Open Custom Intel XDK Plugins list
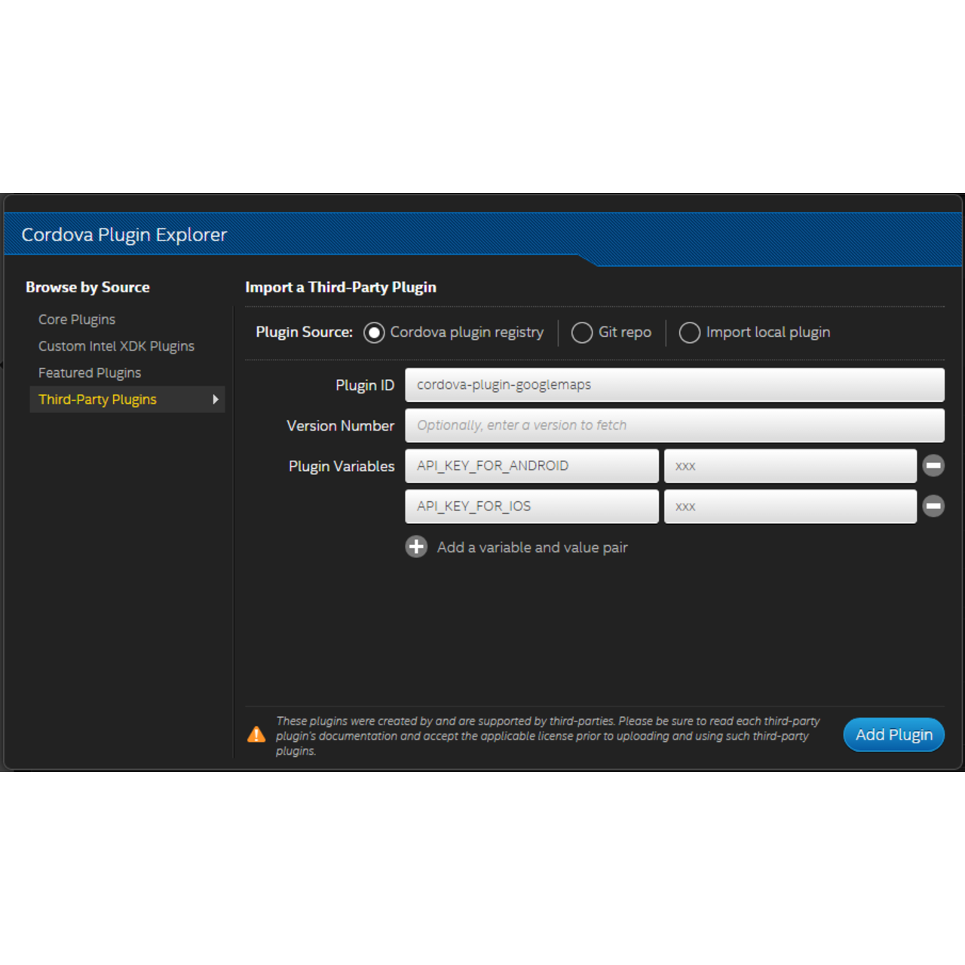This screenshot has width=965, height=965. tap(116, 346)
